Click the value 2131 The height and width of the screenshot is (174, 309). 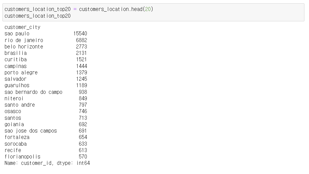tap(82, 53)
